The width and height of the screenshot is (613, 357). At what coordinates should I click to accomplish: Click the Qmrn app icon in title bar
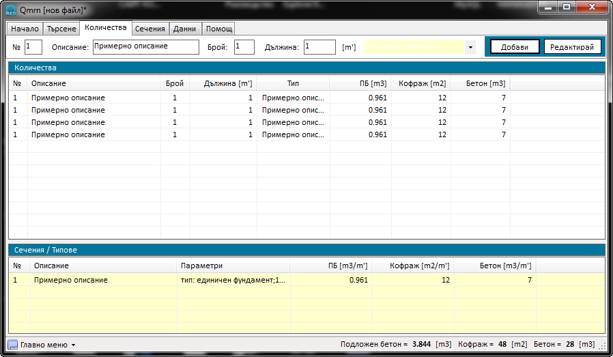tap(11, 10)
